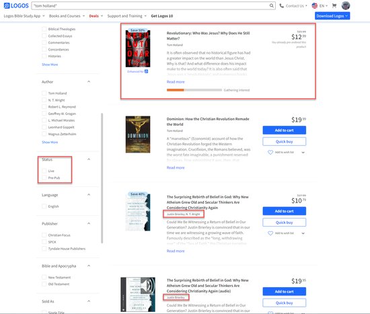Check the Live status filter
This screenshot has width=370, height=314.
pyautogui.click(x=44, y=171)
